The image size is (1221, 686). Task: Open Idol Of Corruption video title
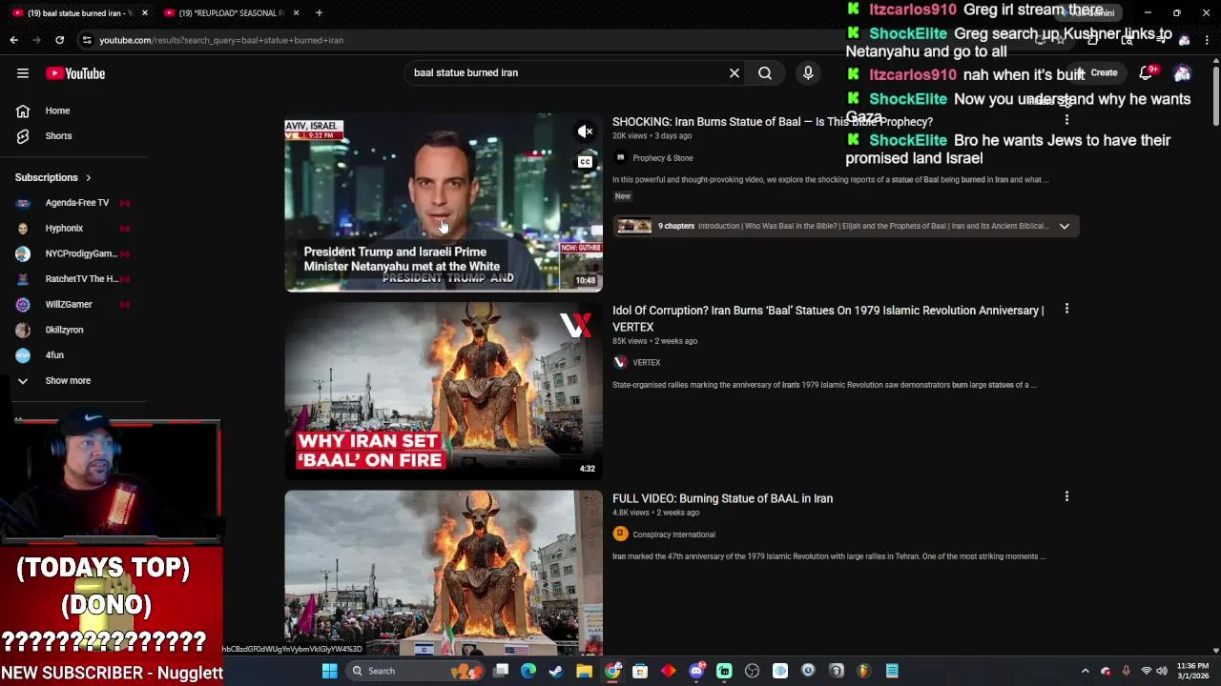(x=828, y=318)
